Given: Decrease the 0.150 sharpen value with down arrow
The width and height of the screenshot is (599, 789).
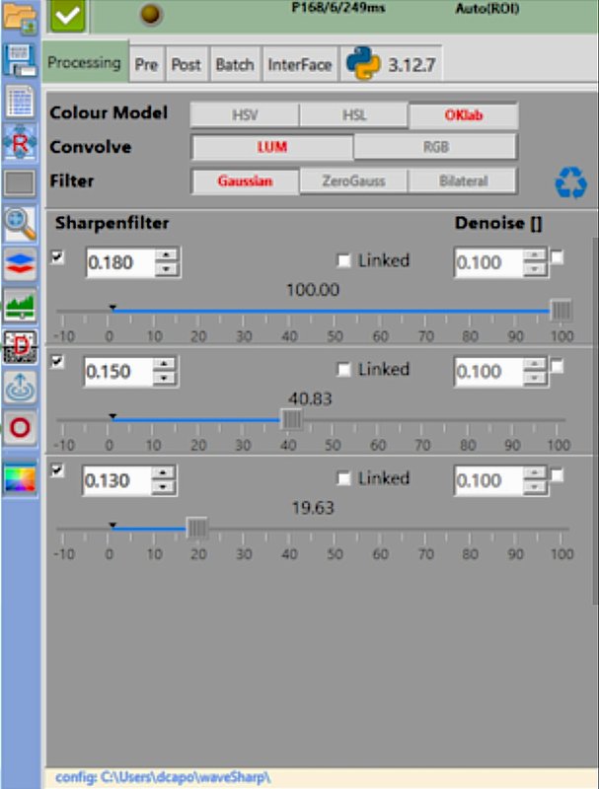Looking at the screenshot, I should (164, 378).
